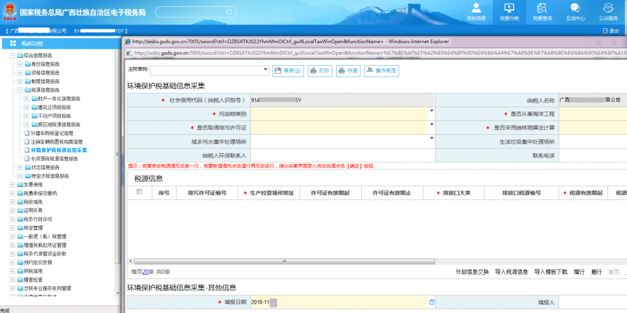Go to 互动中心 chat icon

click(575, 11)
